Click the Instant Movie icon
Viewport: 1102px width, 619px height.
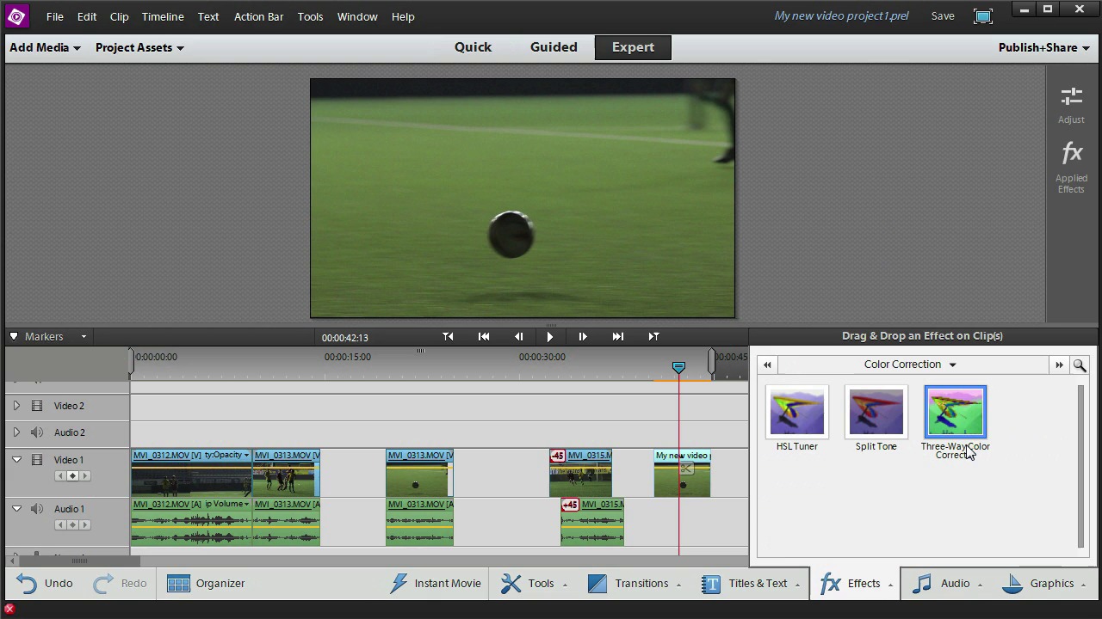point(399,584)
